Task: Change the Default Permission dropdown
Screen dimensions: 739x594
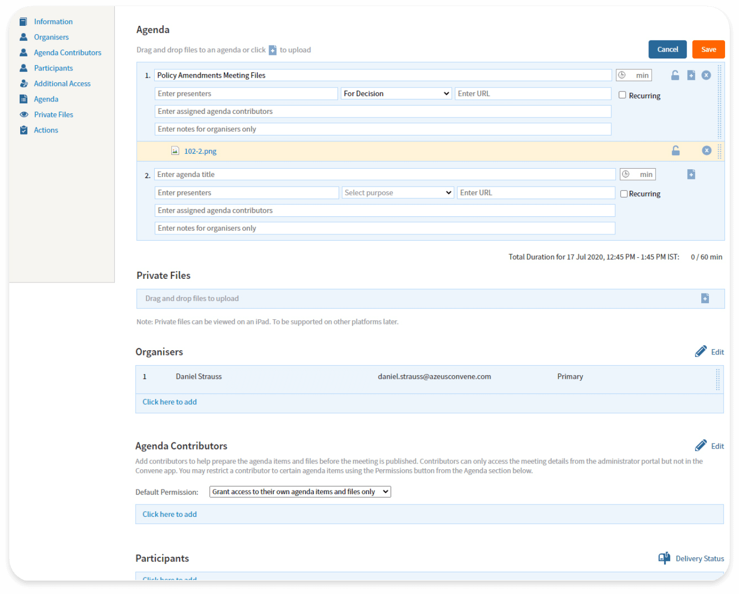Action: (x=300, y=492)
